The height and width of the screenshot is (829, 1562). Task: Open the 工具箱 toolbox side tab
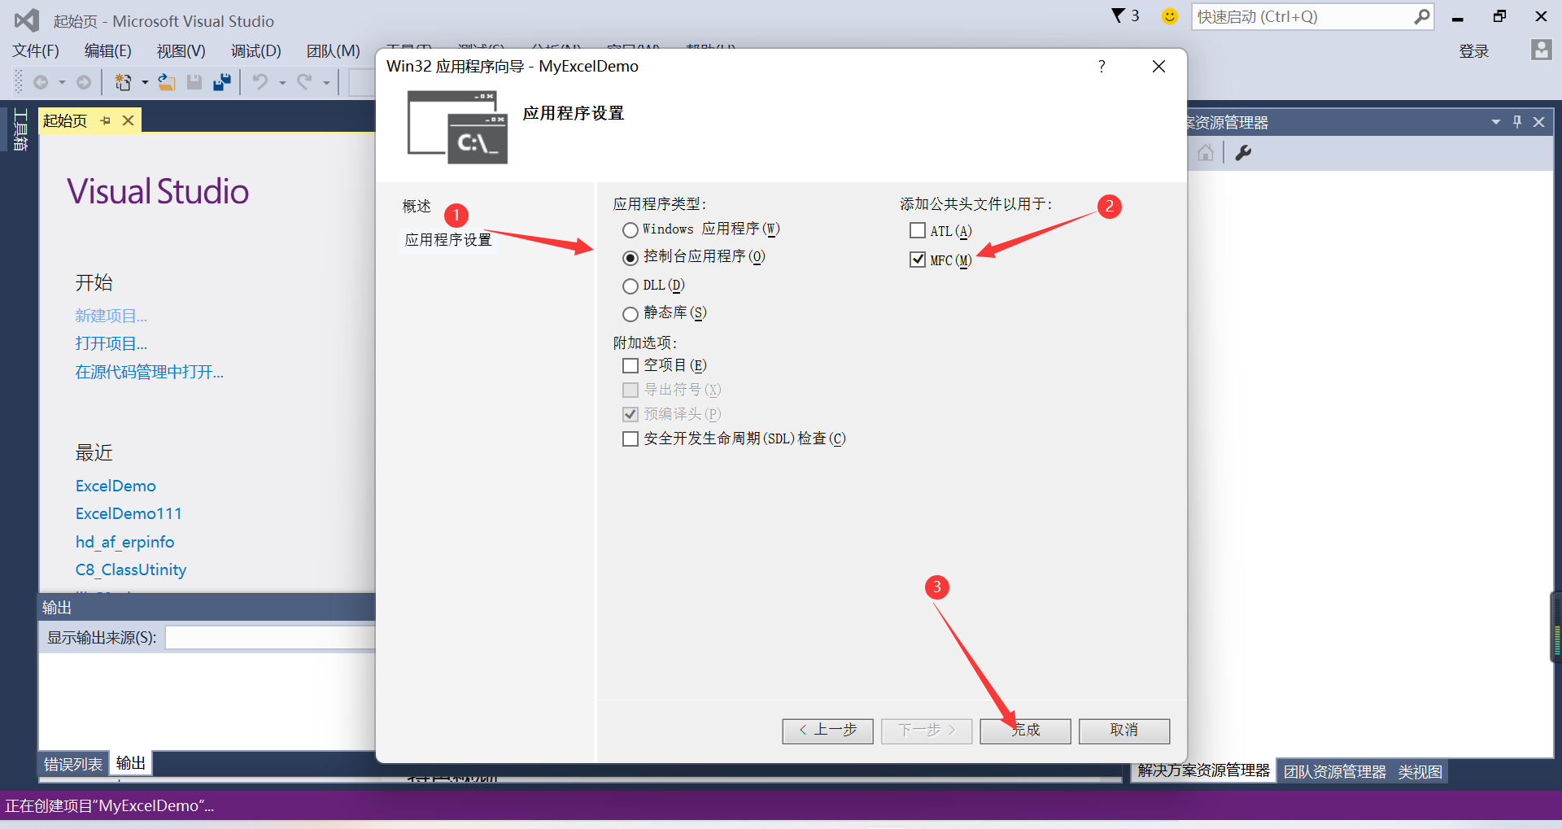pos(20,130)
